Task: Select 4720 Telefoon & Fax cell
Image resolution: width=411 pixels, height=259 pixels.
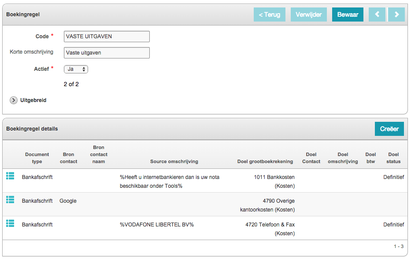Action: (270, 229)
